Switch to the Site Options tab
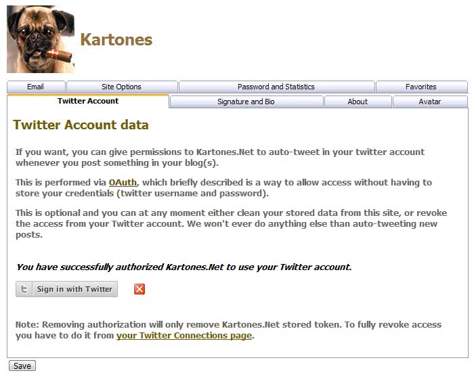Viewport: 474px width, 375px height. coord(121,87)
